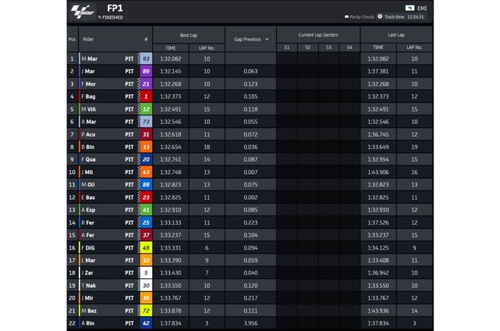The image size is (500, 331).
Task: Select the Last Lap column header
Action: point(396,35)
